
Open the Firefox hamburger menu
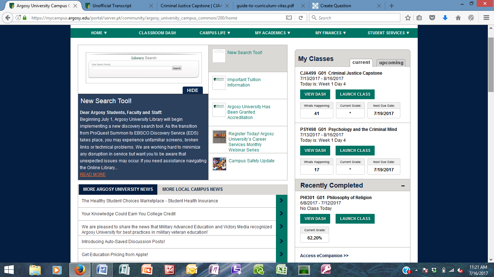coord(486,18)
